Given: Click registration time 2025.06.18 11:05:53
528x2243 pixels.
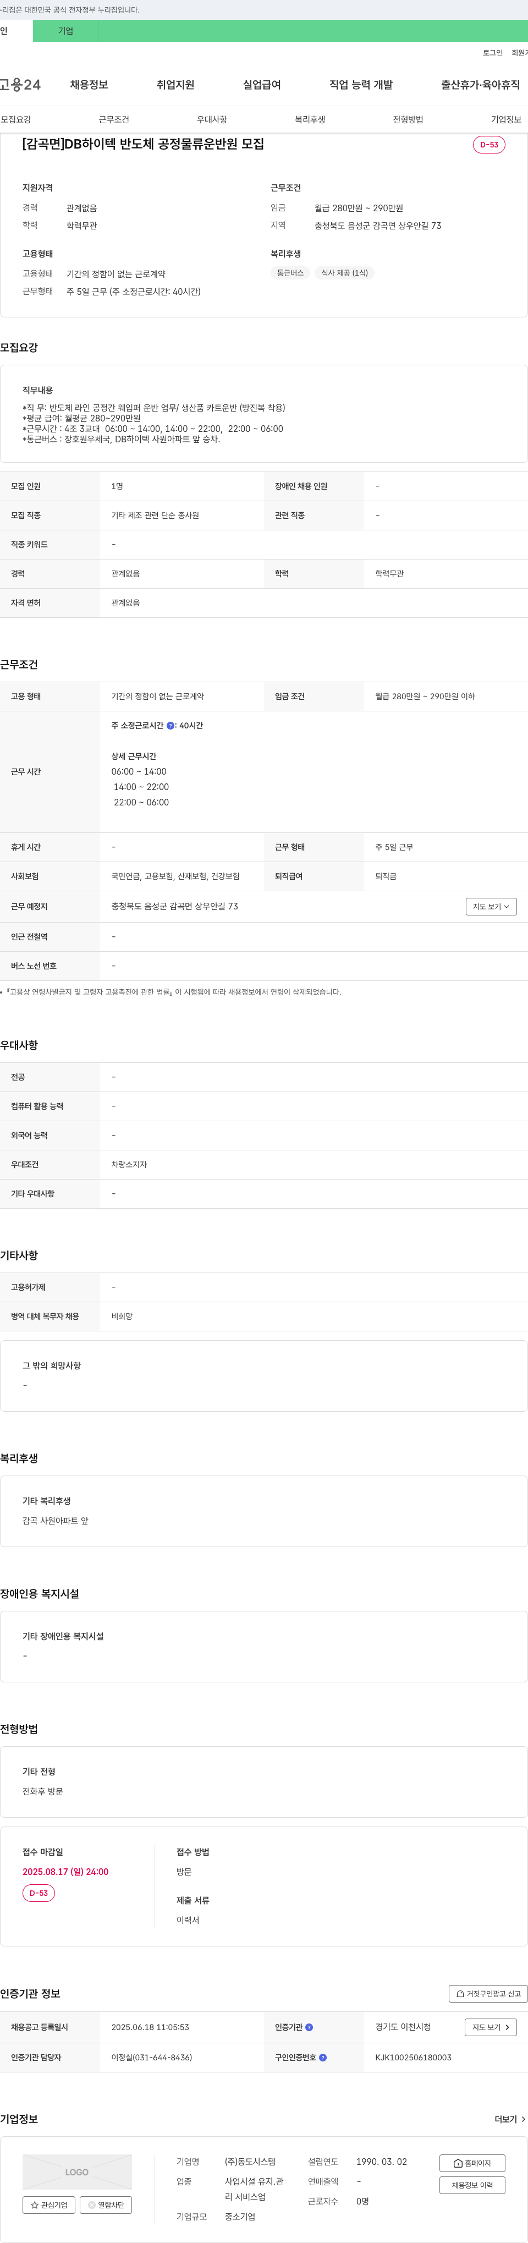Looking at the screenshot, I should (x=150, y=2027).
